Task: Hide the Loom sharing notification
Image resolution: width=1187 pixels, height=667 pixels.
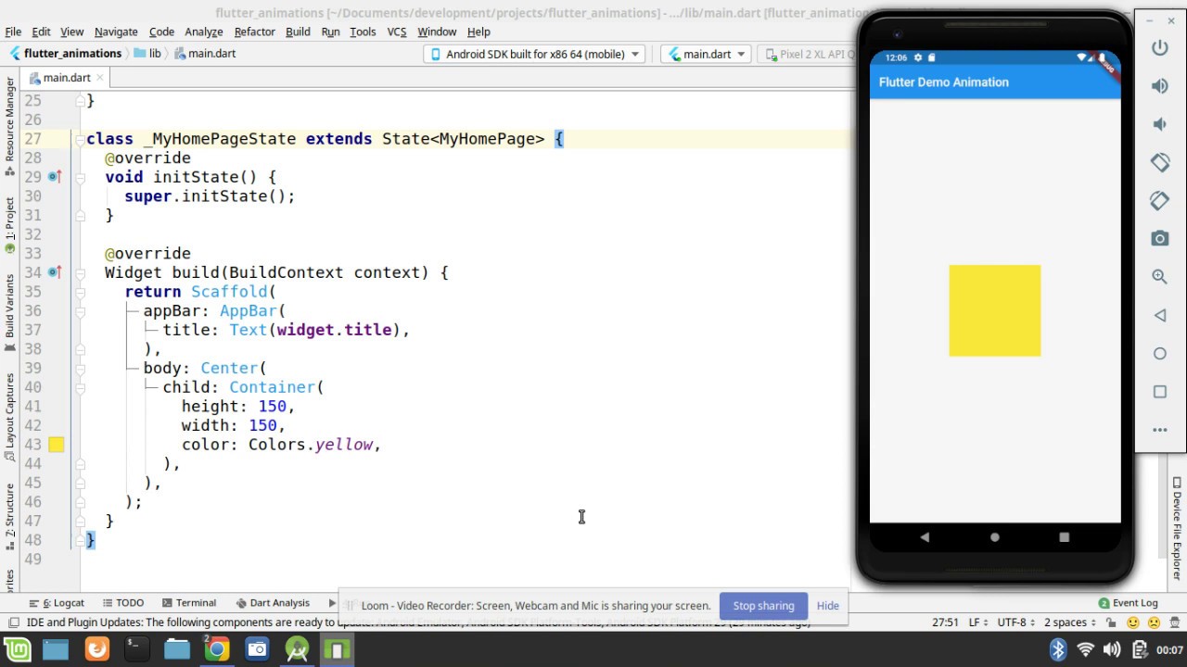Action: coord(827,606)
